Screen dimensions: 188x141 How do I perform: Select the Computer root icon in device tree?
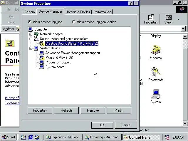point(31,29)
